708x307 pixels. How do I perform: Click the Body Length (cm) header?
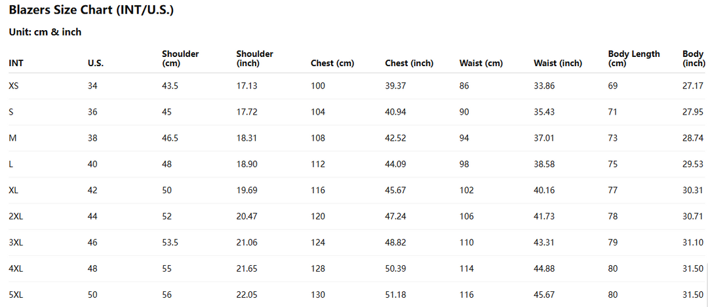click(634, 59)
